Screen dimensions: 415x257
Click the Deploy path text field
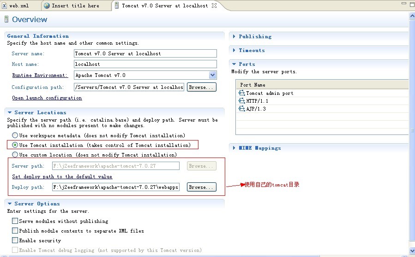[x=116, y=187]
